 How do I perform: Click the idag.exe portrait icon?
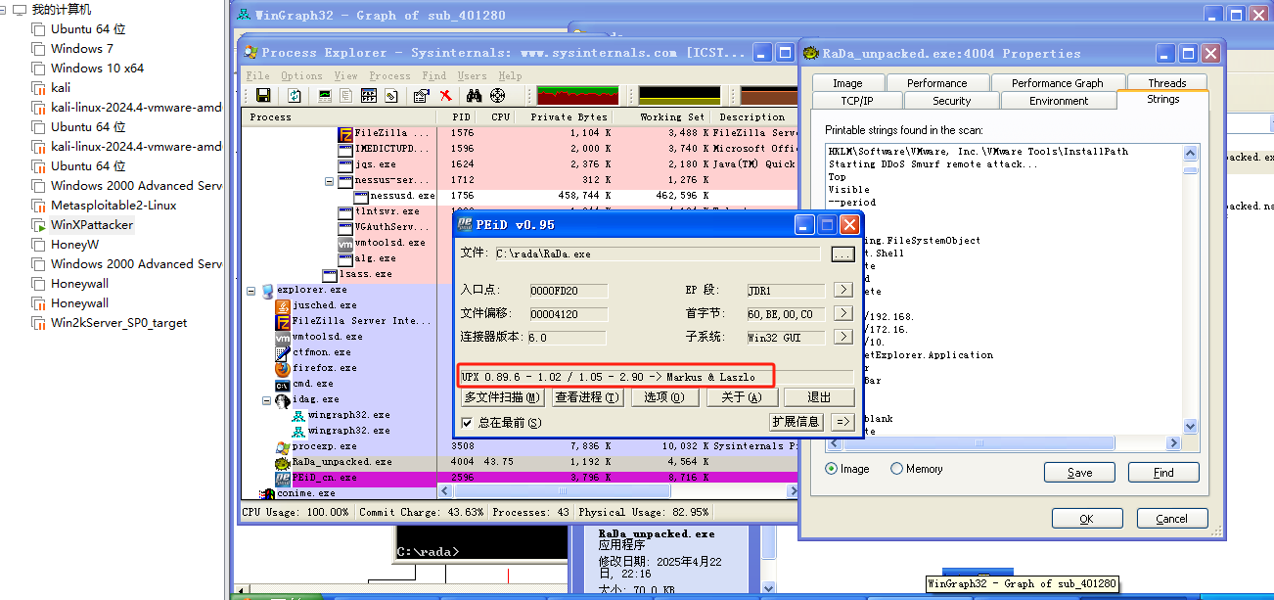283,399
